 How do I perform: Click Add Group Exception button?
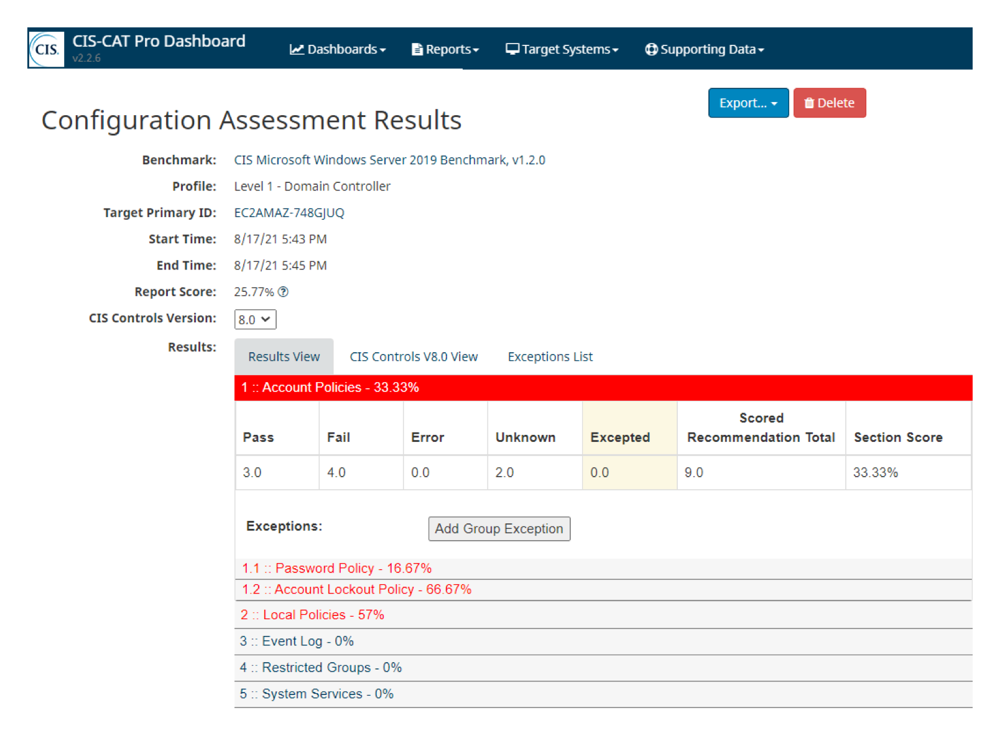click(499, 528)
